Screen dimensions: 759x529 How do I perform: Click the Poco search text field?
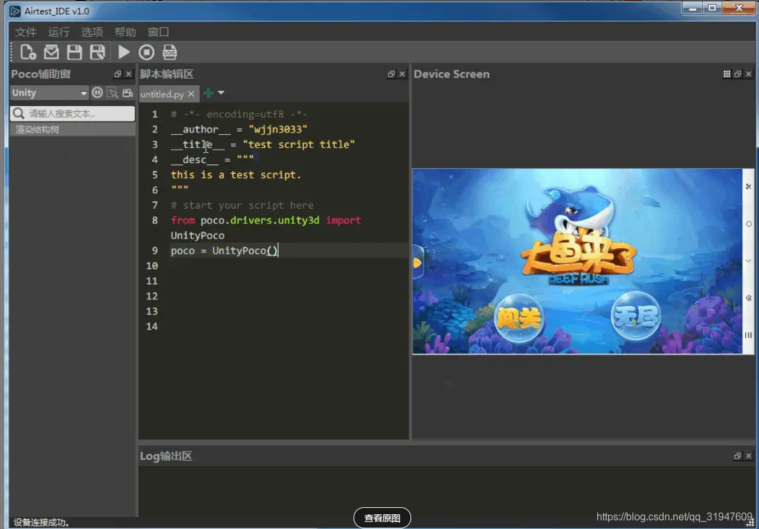[x=73, y=113]
